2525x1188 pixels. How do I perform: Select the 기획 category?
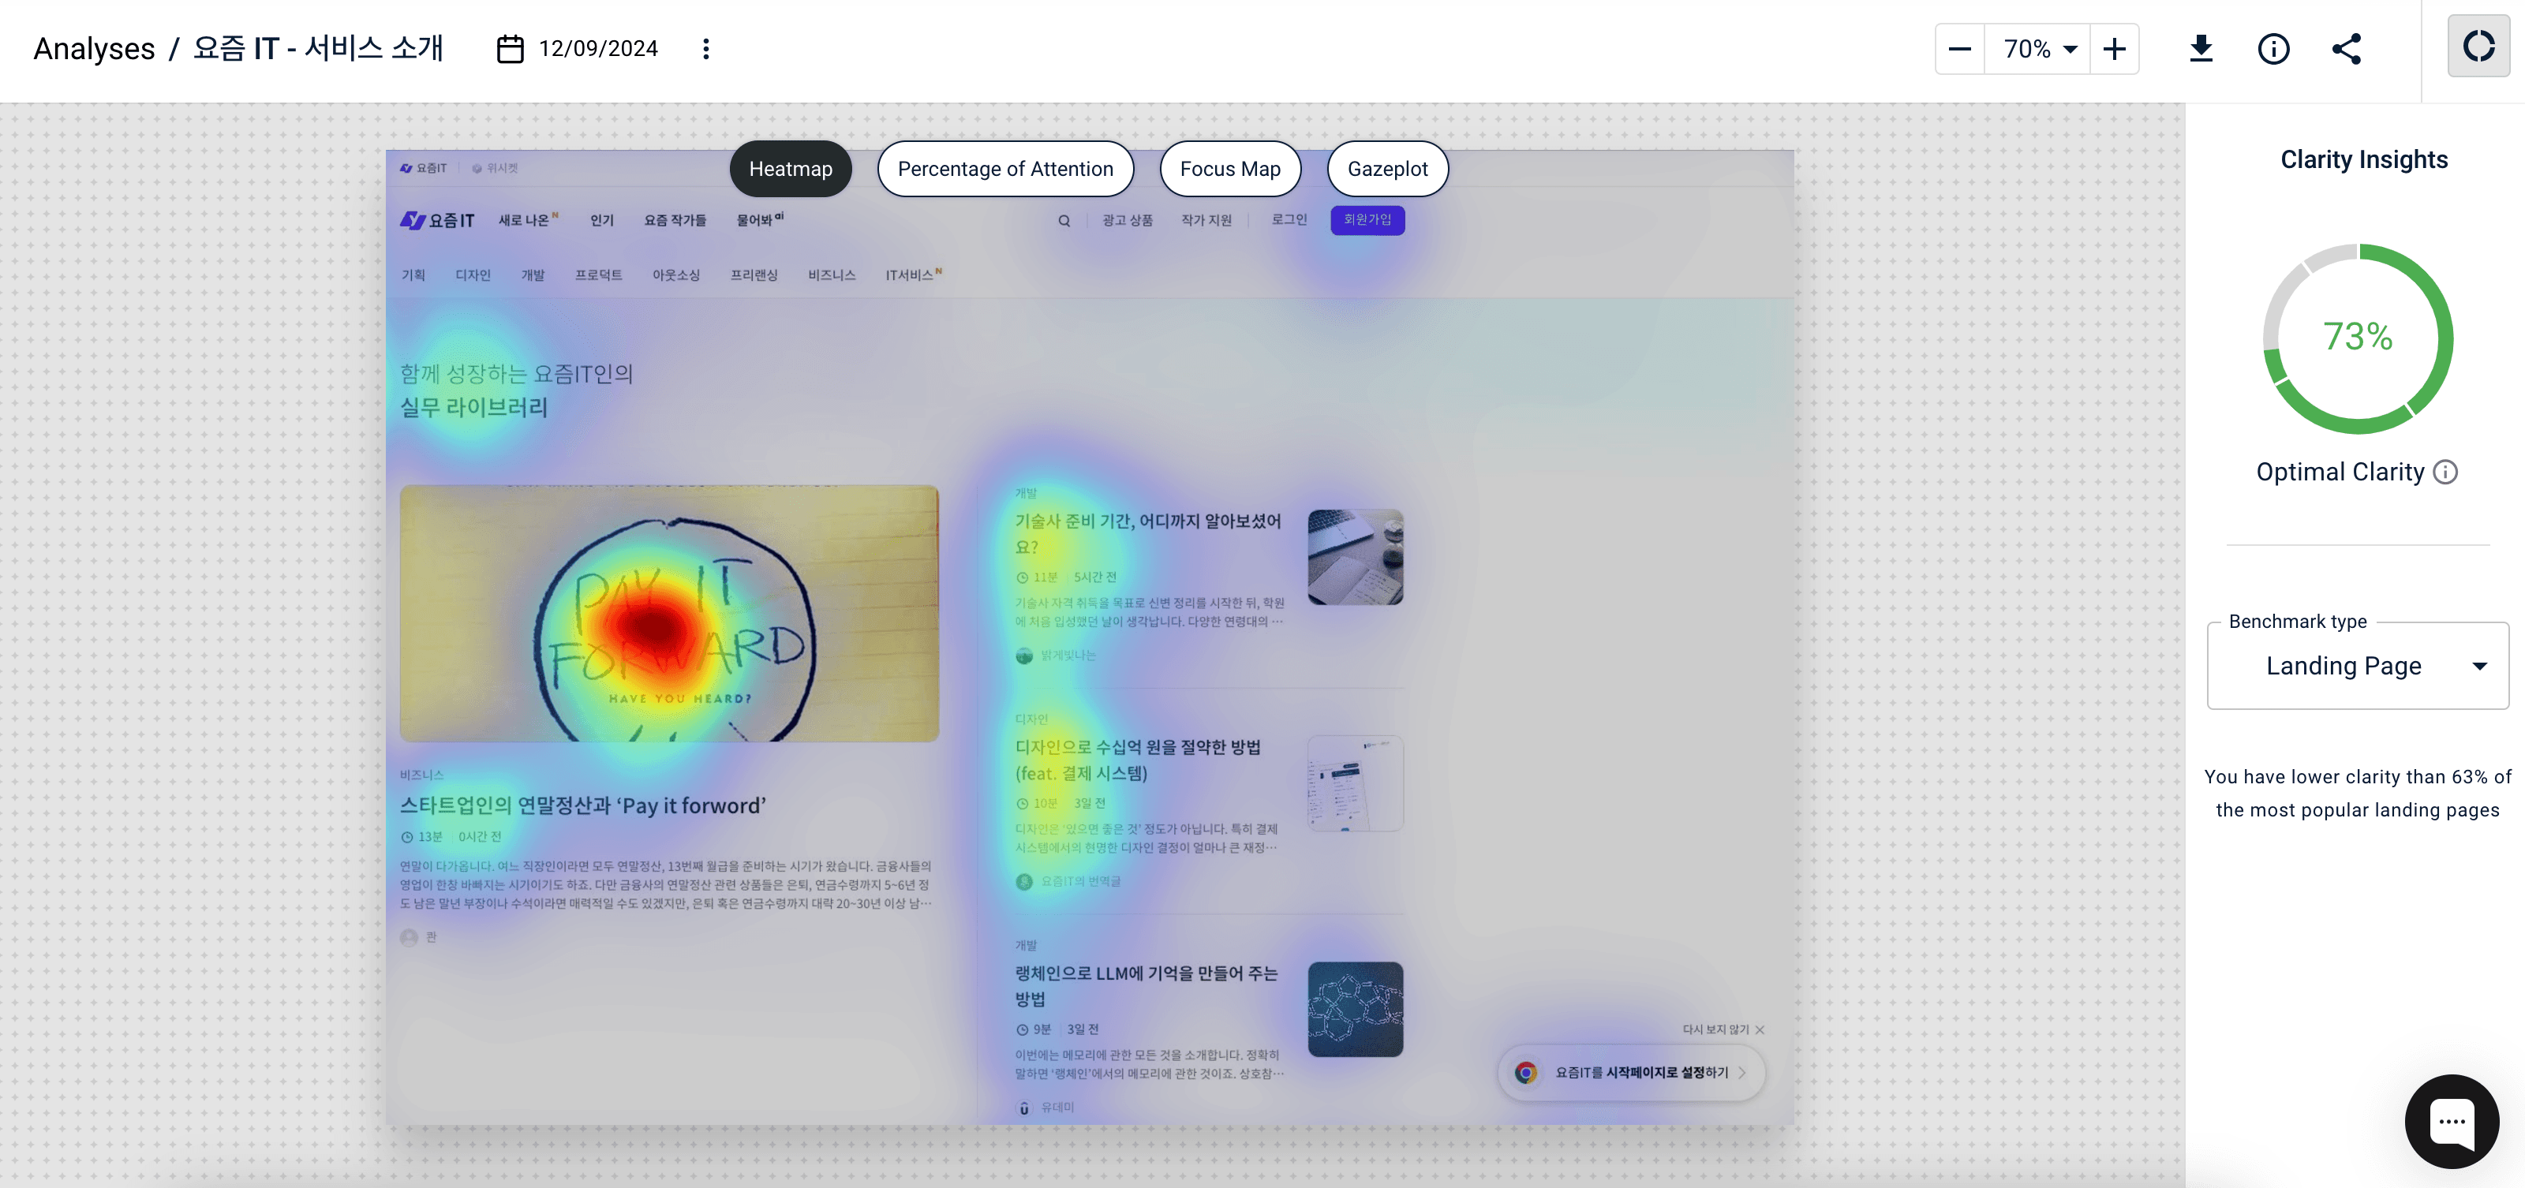(413, 275)
